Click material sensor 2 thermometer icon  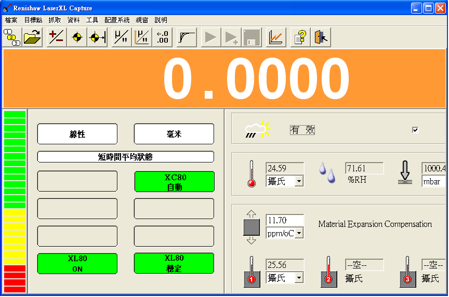tap(328, 272)
